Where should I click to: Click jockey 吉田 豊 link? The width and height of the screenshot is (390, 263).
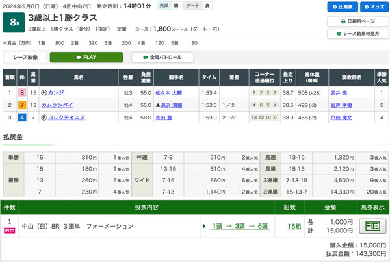click(x=166, y=118)
